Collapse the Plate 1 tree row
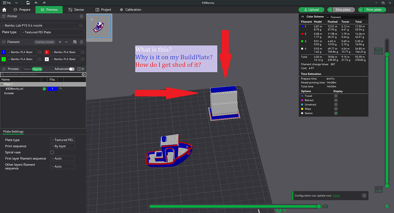394x213 pixels. 2,84
